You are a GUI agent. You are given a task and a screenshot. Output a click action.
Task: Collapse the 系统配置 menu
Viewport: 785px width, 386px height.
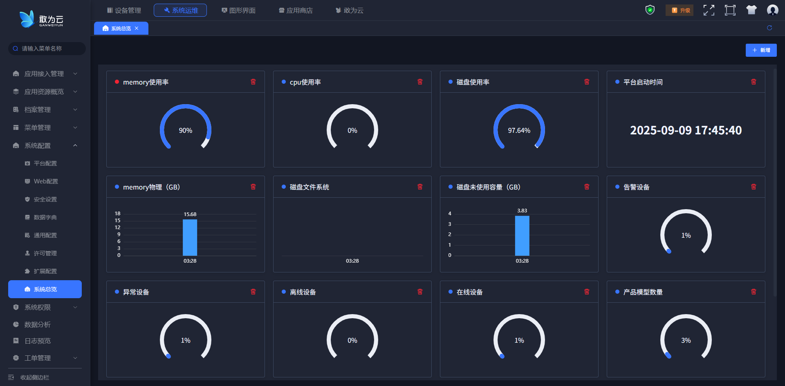point(45,145)
